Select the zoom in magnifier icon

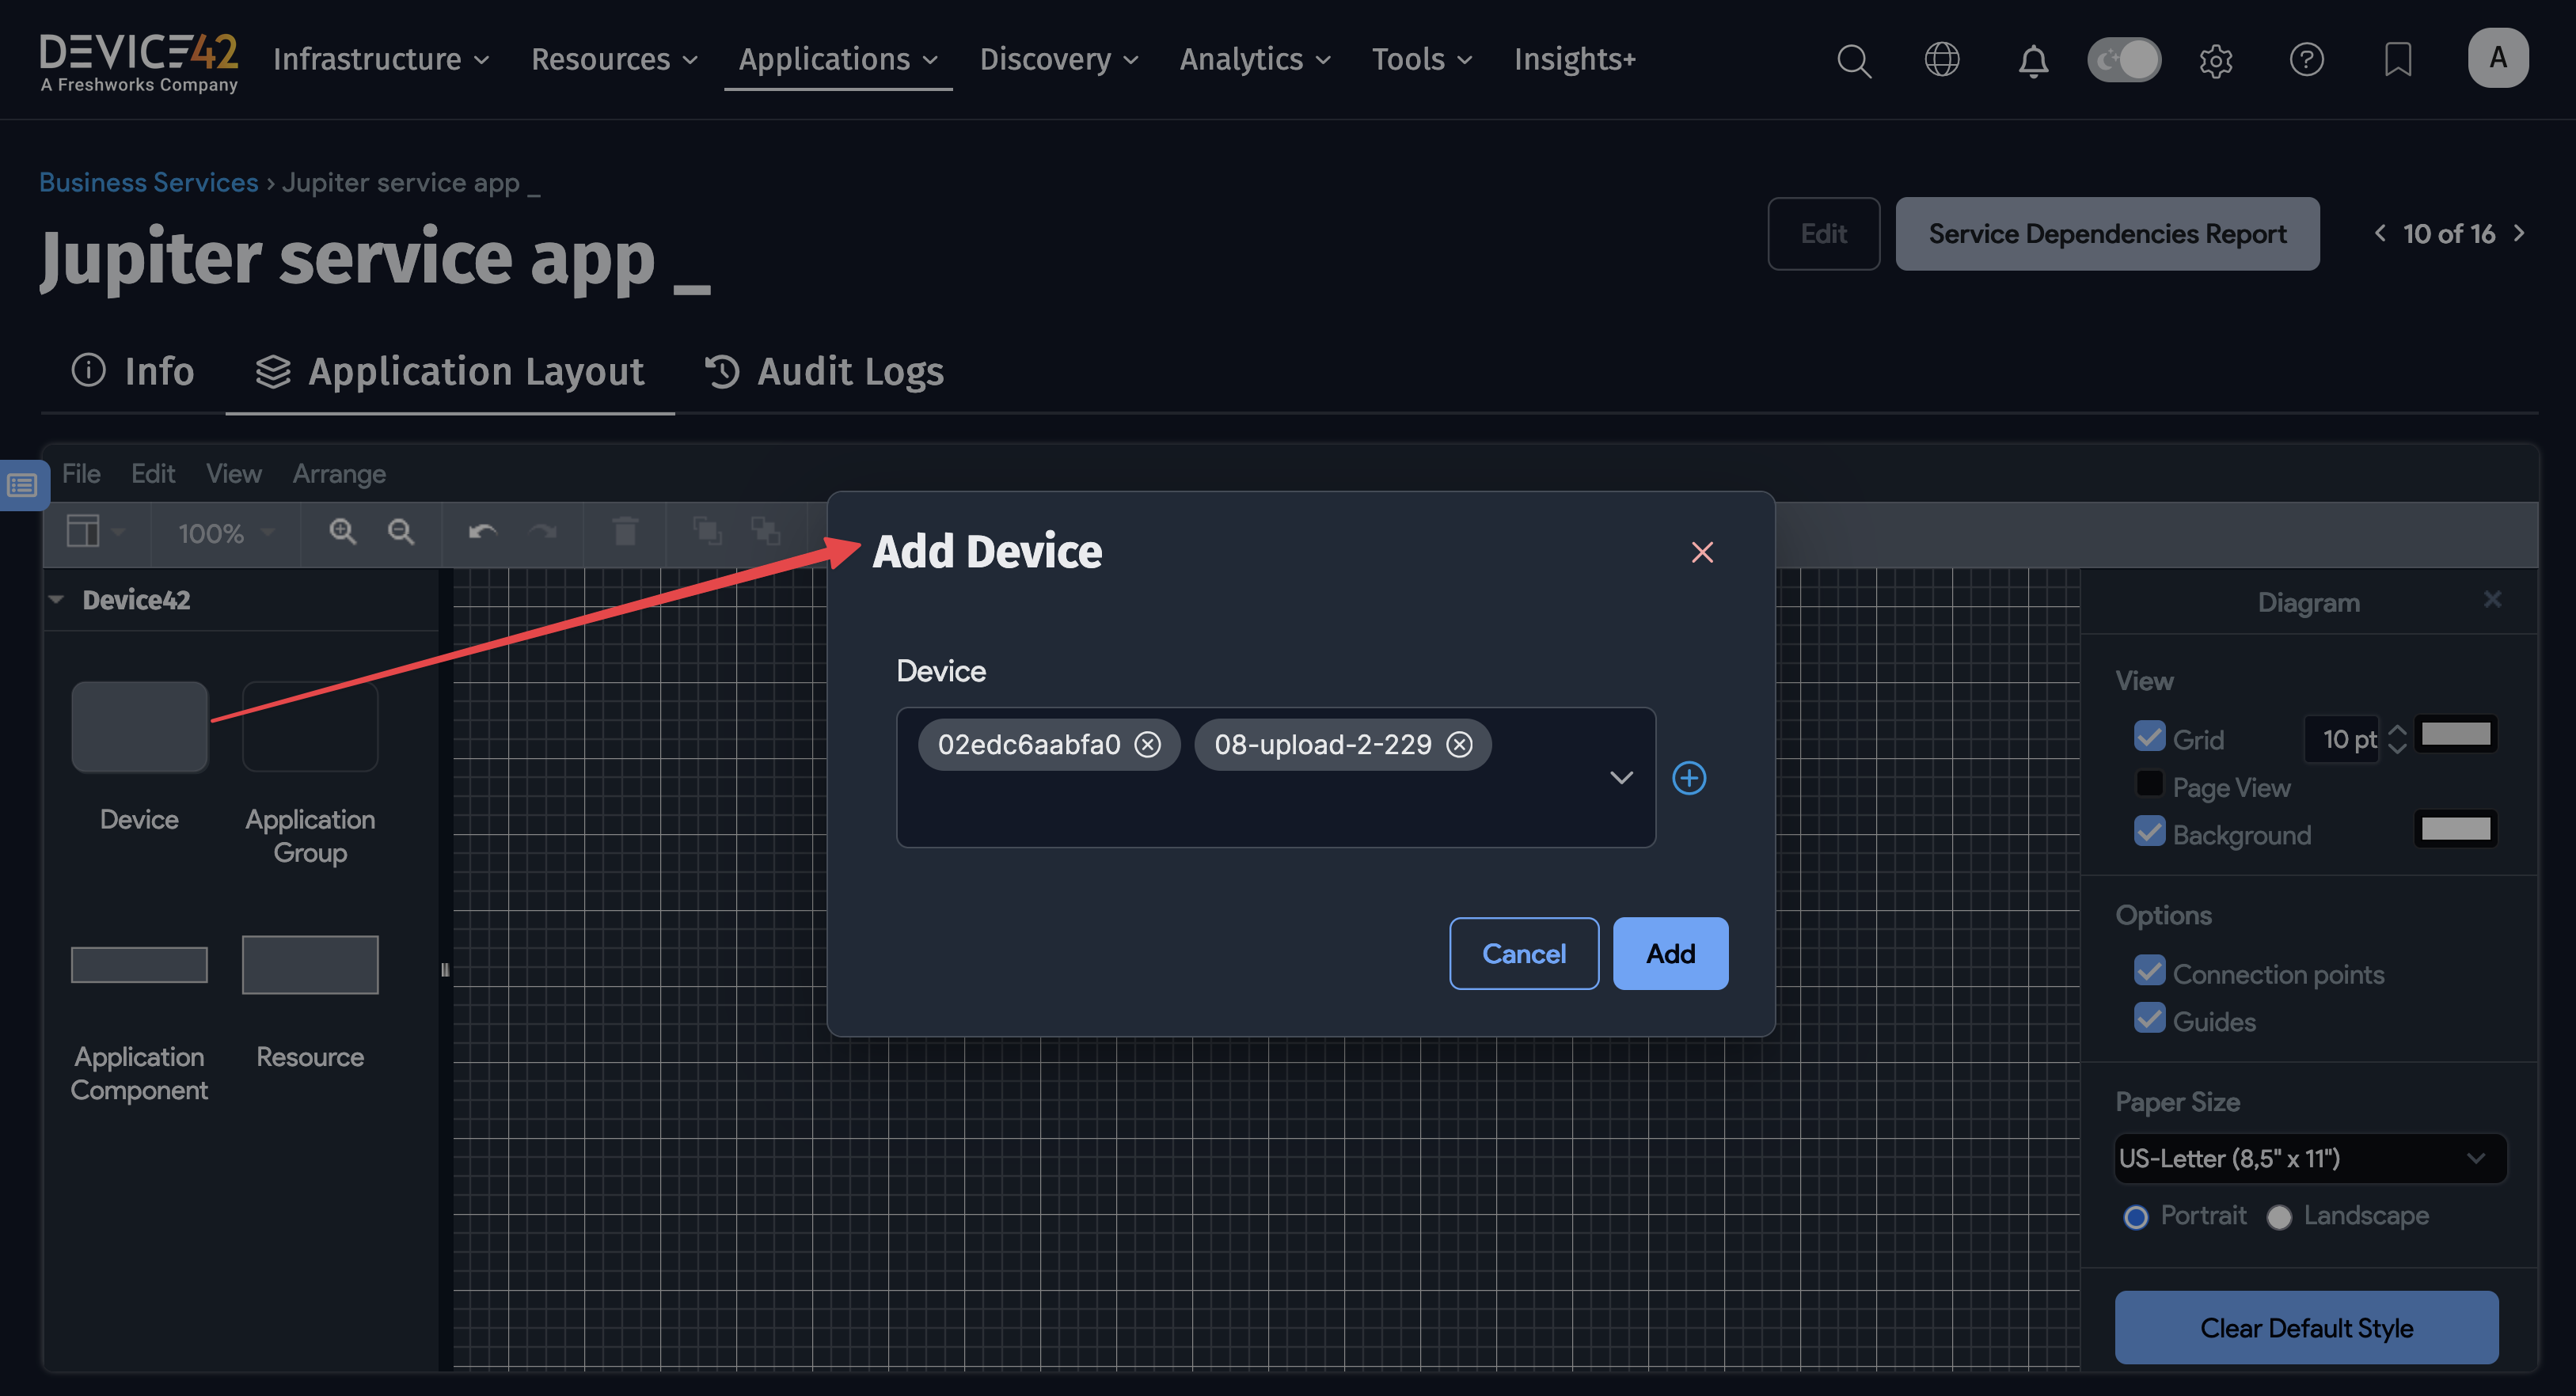(x=342, y=532)
